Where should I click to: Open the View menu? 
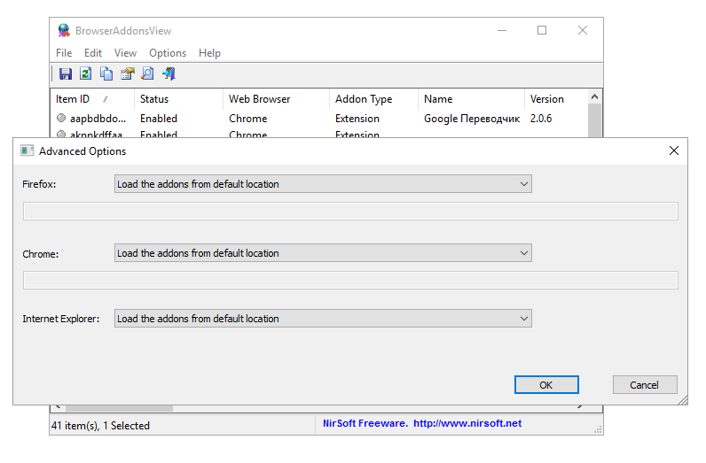(x=125, y=53)
